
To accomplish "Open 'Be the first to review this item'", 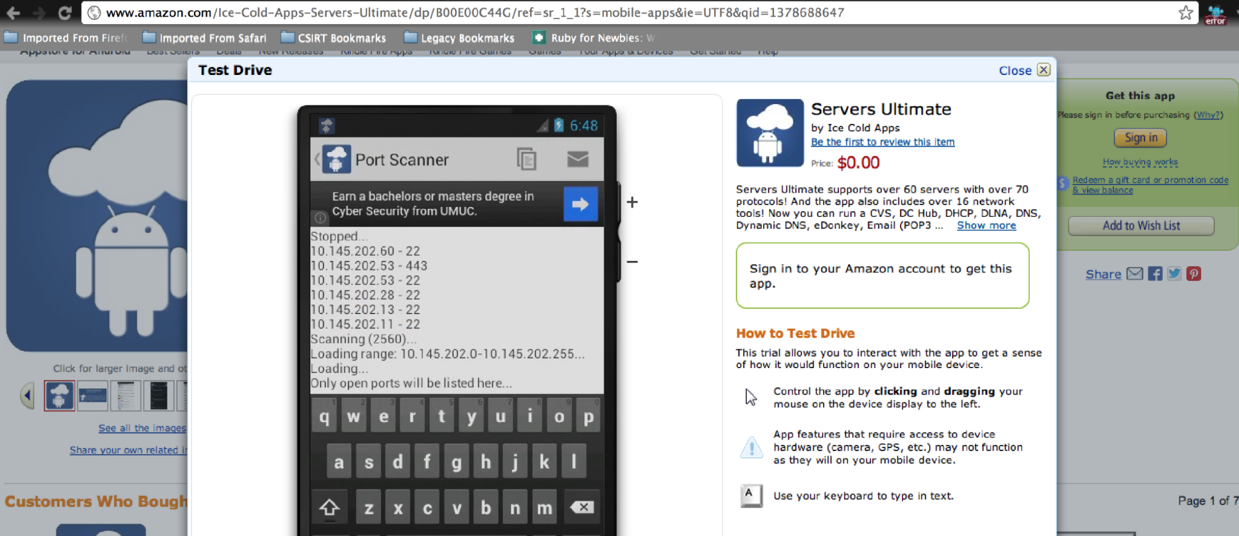I will pos(883,142).
